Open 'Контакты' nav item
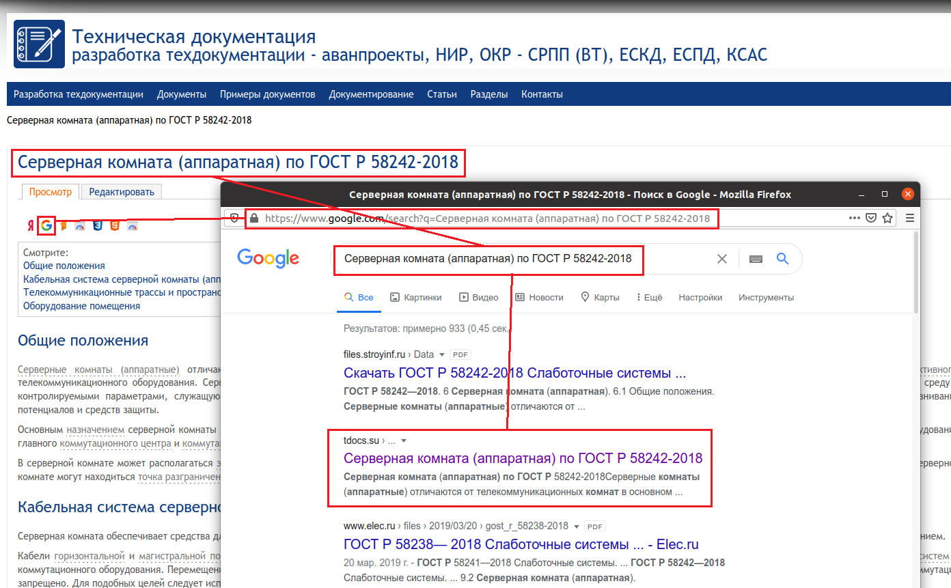The image size is (951, 588). click(542, 94)
